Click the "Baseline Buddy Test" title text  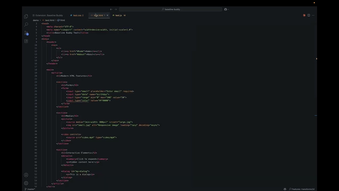point(67,33)
